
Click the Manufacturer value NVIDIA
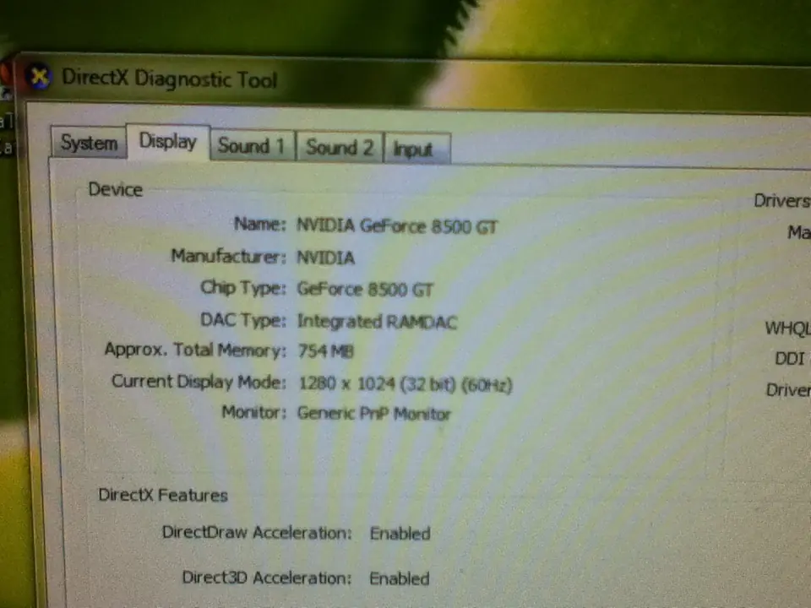click(326, 258)
